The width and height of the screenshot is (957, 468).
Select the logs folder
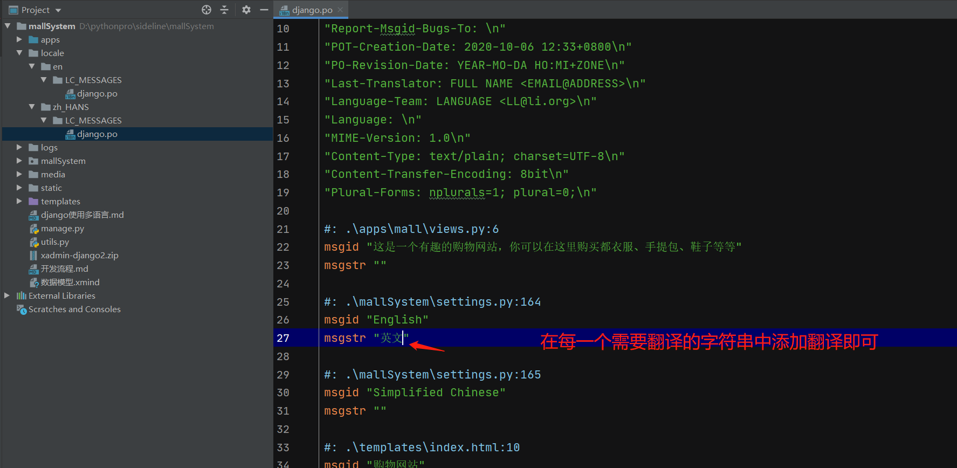(49, 147)
